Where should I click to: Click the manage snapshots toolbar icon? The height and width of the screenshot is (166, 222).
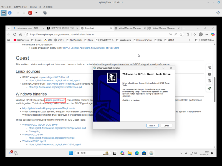(45, 13)
